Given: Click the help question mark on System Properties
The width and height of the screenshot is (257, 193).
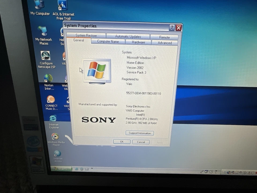Looking at the screenshot, I should pyautogui.click(x=172, y=28).
